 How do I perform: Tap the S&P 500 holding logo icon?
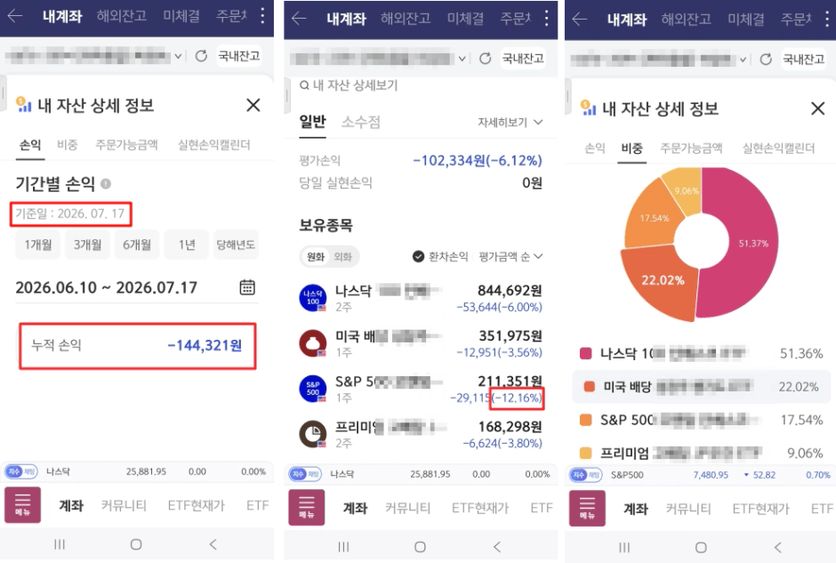(x=313, y=388)
